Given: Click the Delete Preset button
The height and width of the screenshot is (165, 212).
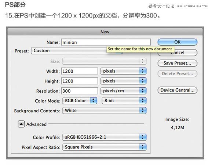Looking at the screenshot, I should point(178,74).
